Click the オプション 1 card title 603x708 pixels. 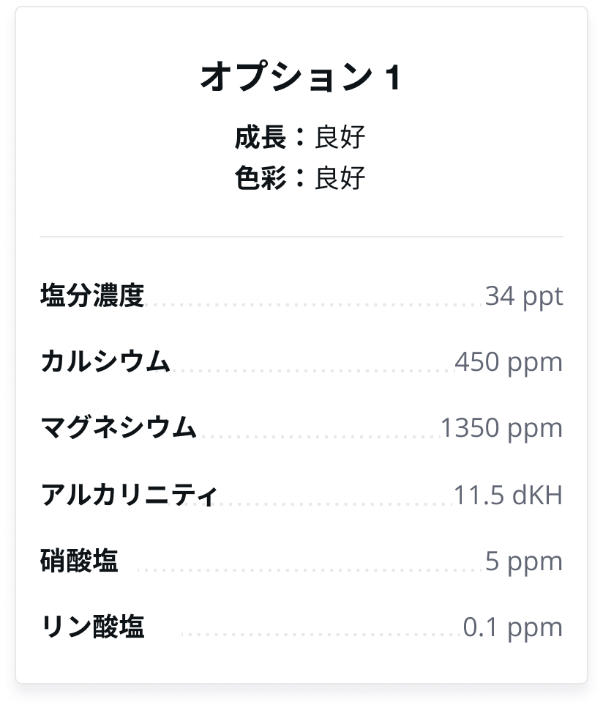pos(301,77)
